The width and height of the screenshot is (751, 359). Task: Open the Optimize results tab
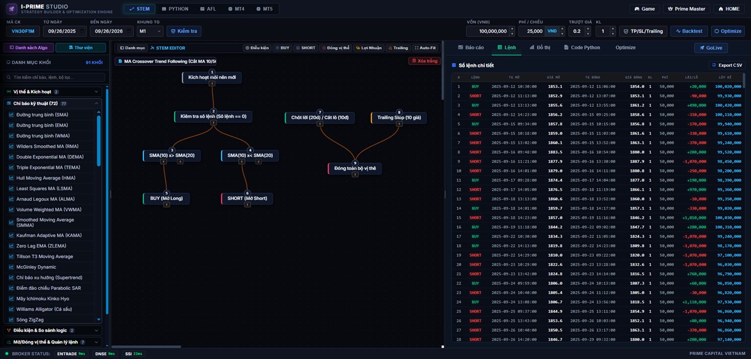coord(625,48)
